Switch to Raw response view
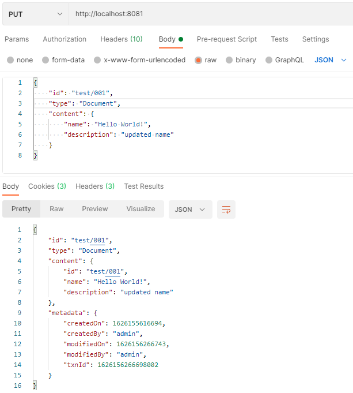Screen dimensions: 353x393 click(x=56, y=209)
